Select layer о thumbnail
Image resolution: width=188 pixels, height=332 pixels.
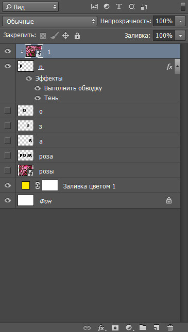[x=26, y=110]
